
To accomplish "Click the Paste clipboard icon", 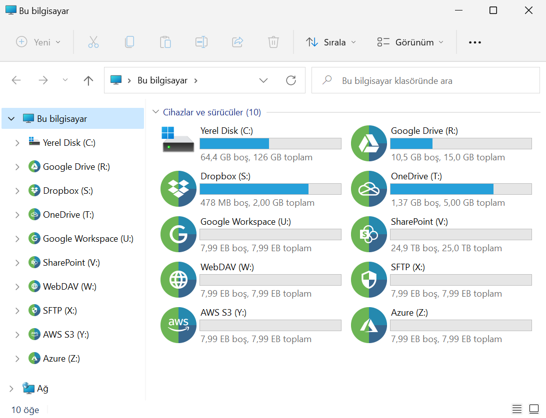I will [x=165, y=42].
